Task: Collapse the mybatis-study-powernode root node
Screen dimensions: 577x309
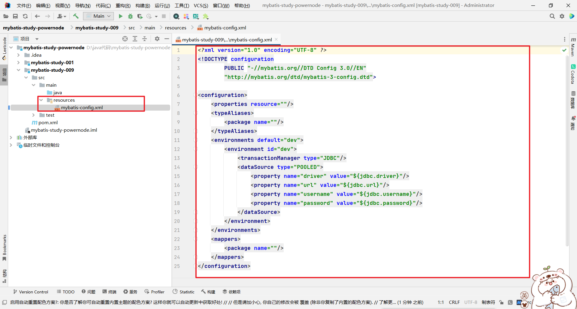Action: tap(11, 47)
